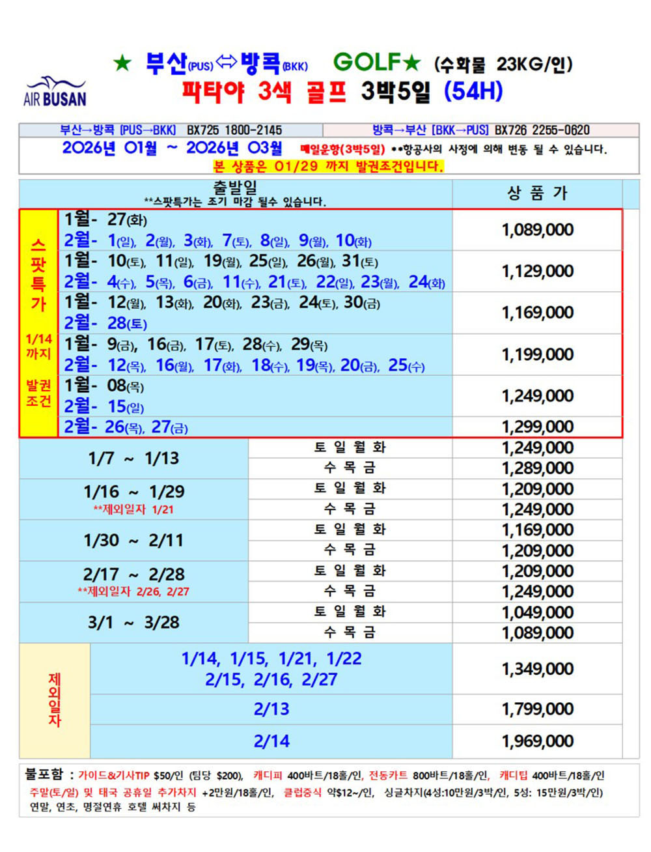Click the '1,299,000' price
This screenshot has height=852, width=651.
(x=538, y=427)
